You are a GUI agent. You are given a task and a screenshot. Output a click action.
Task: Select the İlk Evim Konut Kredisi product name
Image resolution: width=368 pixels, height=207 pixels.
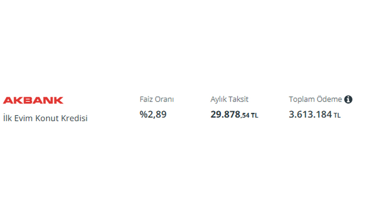45,118
